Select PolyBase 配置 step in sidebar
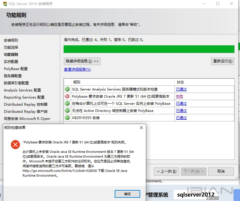Viewport: 240px width, 201px height. point(16,69)
